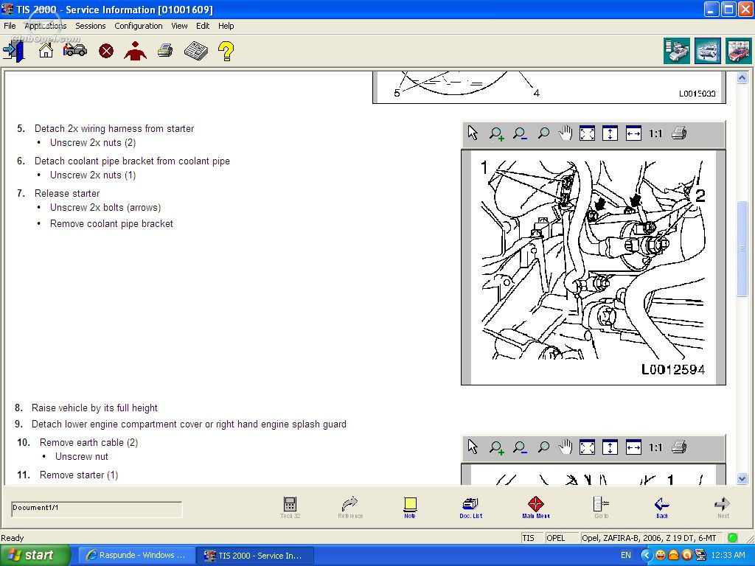Open the Doc. List button
755x566 pixels.
[x=471, y=507]
